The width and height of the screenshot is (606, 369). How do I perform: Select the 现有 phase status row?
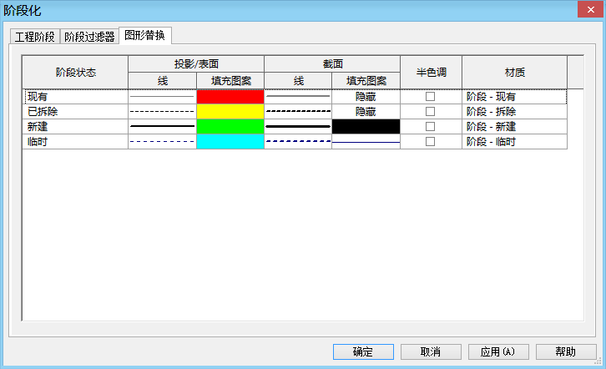tap(75, 96)
